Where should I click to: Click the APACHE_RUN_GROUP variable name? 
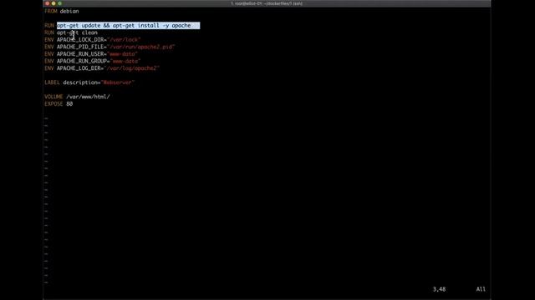82,61
